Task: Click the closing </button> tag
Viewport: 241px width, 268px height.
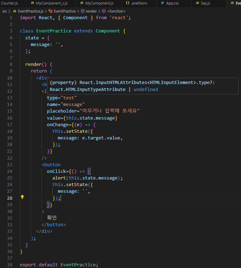Action: click(x=54, y=225)
